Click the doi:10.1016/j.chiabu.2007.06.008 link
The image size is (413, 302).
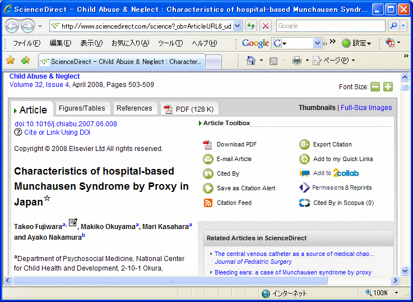point(66,123)
